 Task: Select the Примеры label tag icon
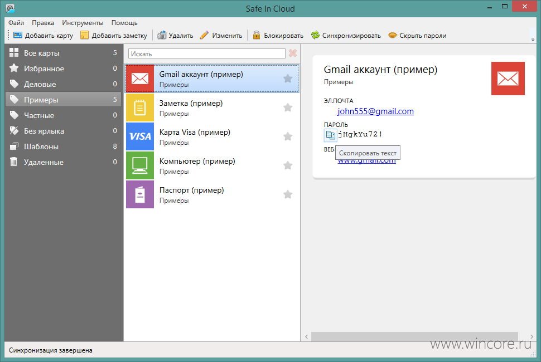pos(14,100)
